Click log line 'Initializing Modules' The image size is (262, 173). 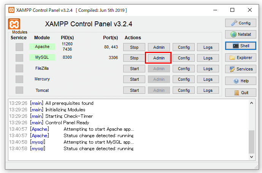(x=65, y=110)
